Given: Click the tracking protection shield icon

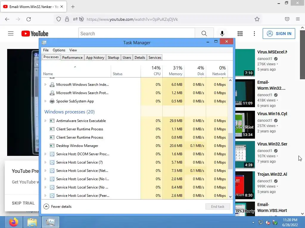Looking at the screenshot, I should [x=59, y=19].
